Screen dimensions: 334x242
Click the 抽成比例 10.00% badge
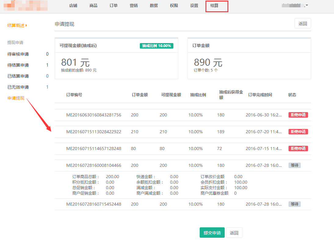[x=157, y=46]
